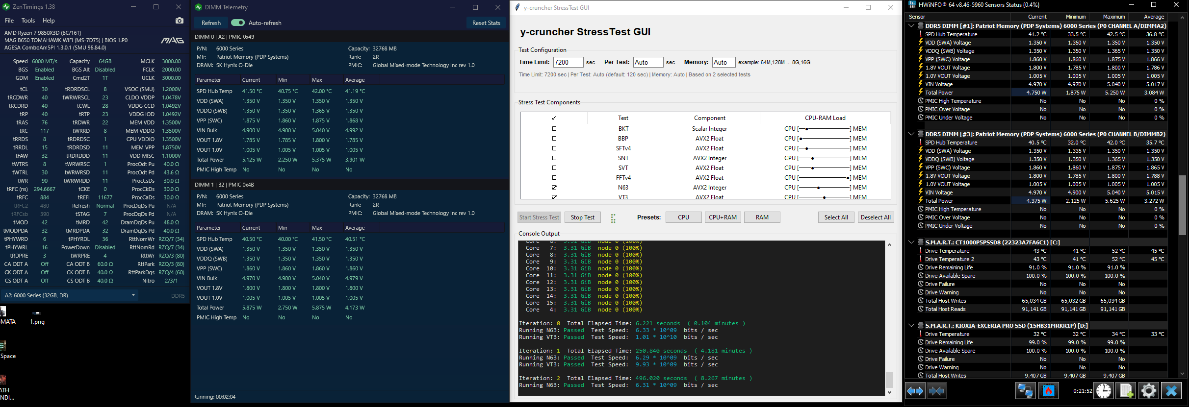
Task: Click HWiNFO sensor list scroll-up arrow
Action: coord(1182,18)
